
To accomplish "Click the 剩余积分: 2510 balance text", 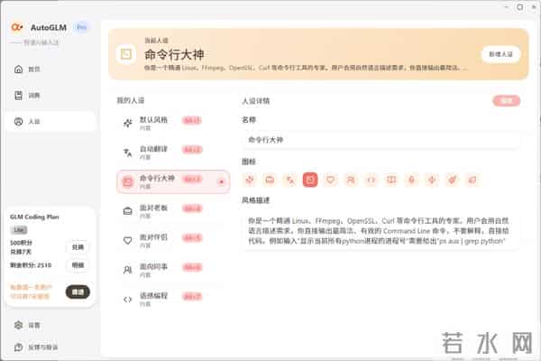I will 31,265.
